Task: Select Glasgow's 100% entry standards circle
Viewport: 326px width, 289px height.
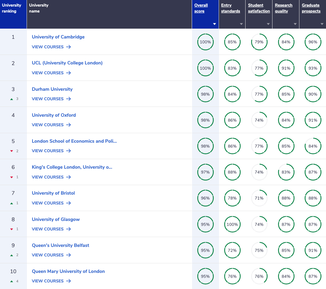Action: pyautogui.click(x=232, y=224)
